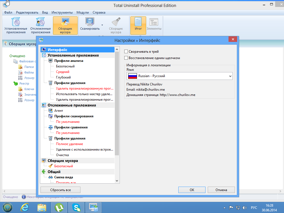Close the Настройки dialog

(233, 39)
